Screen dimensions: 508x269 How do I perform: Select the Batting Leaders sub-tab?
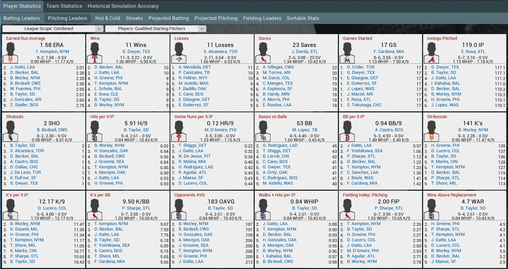click(x=22, y=18)
